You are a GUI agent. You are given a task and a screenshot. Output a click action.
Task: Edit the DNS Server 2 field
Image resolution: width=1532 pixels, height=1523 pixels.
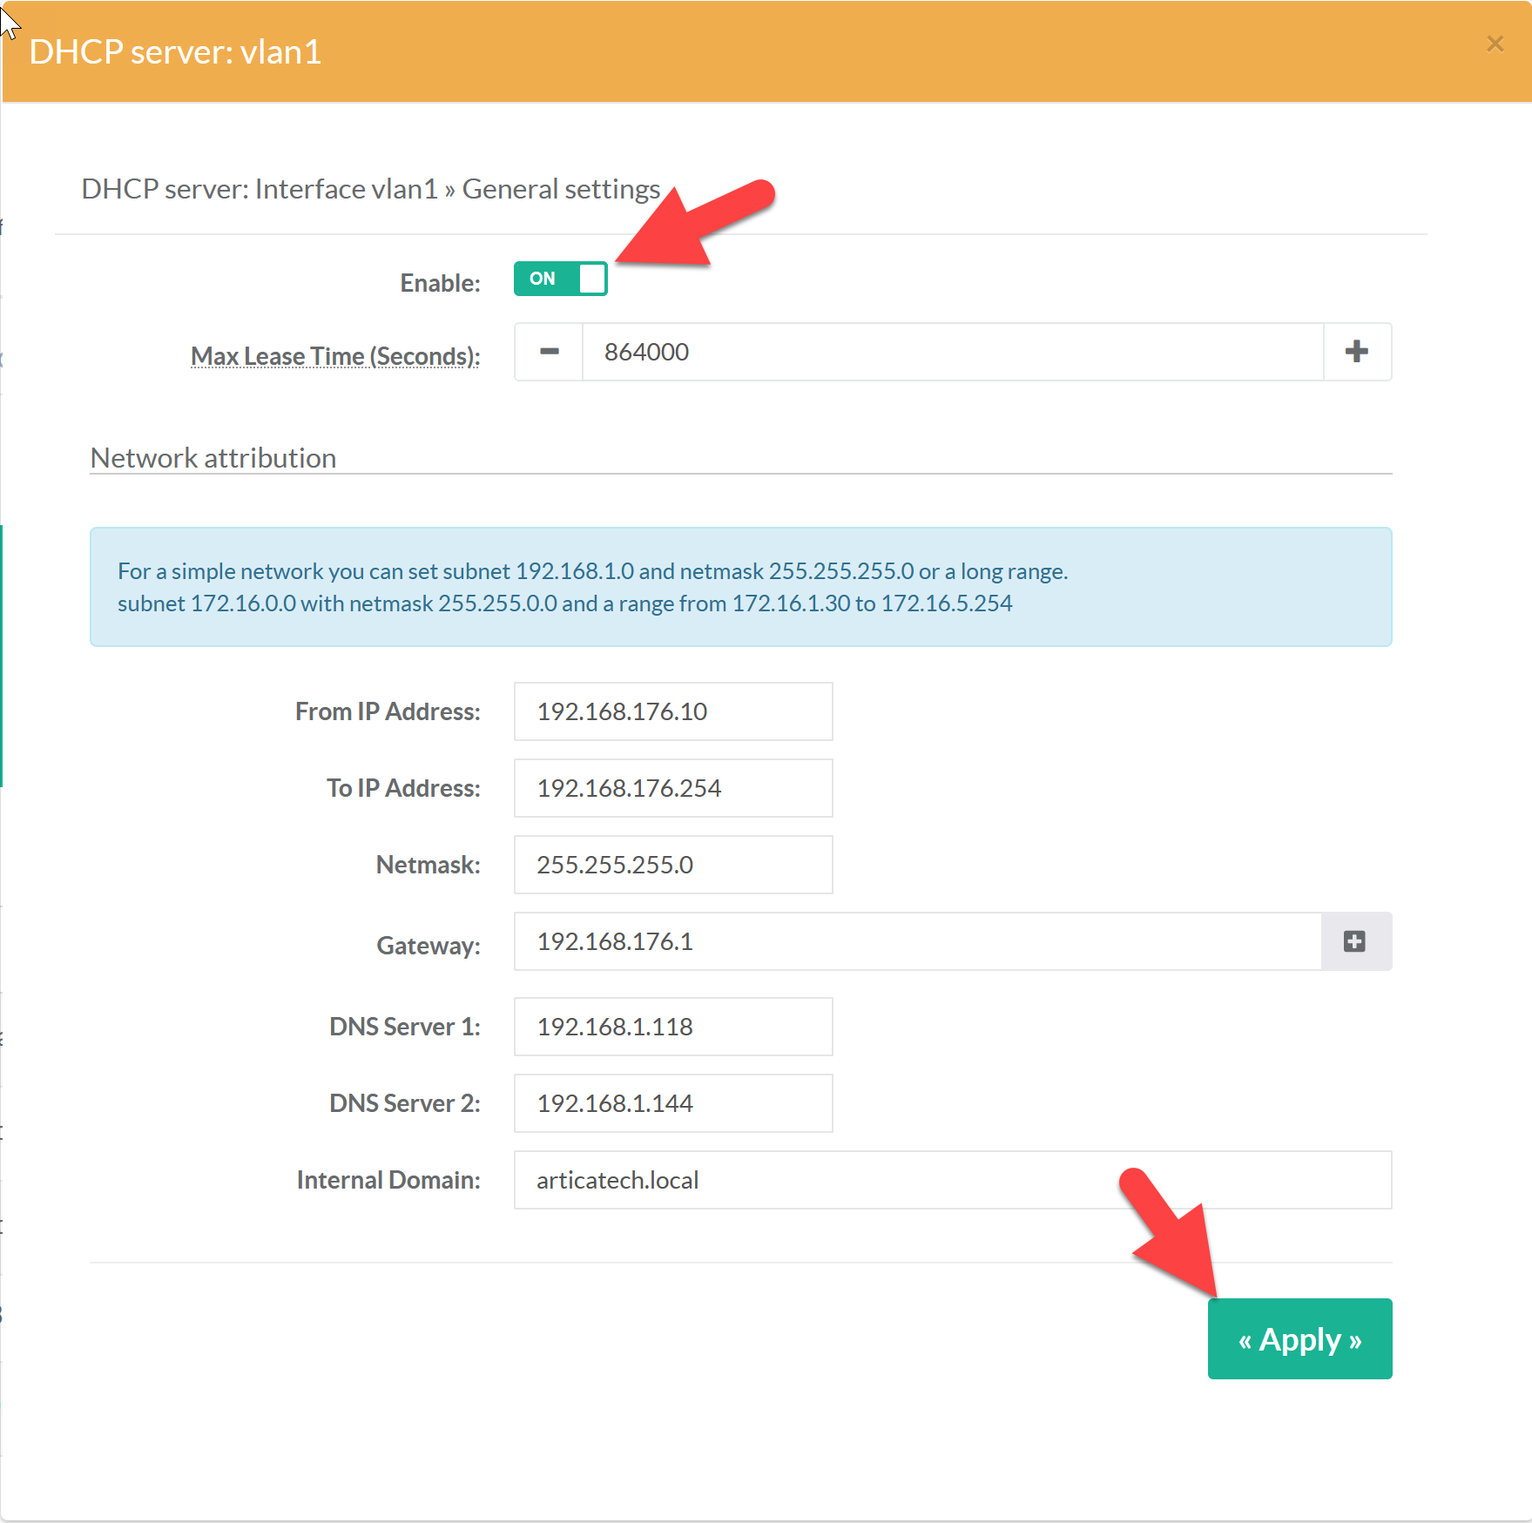tap(672, 1103)
